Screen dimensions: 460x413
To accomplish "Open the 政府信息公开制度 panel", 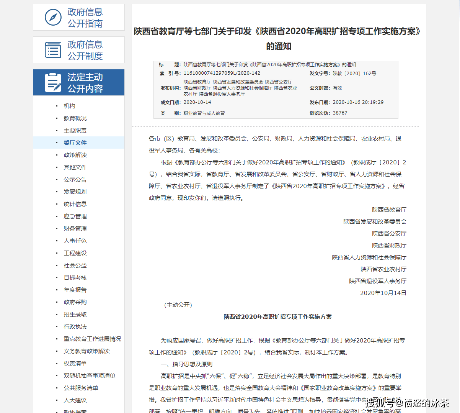I will tap(85, 49).
